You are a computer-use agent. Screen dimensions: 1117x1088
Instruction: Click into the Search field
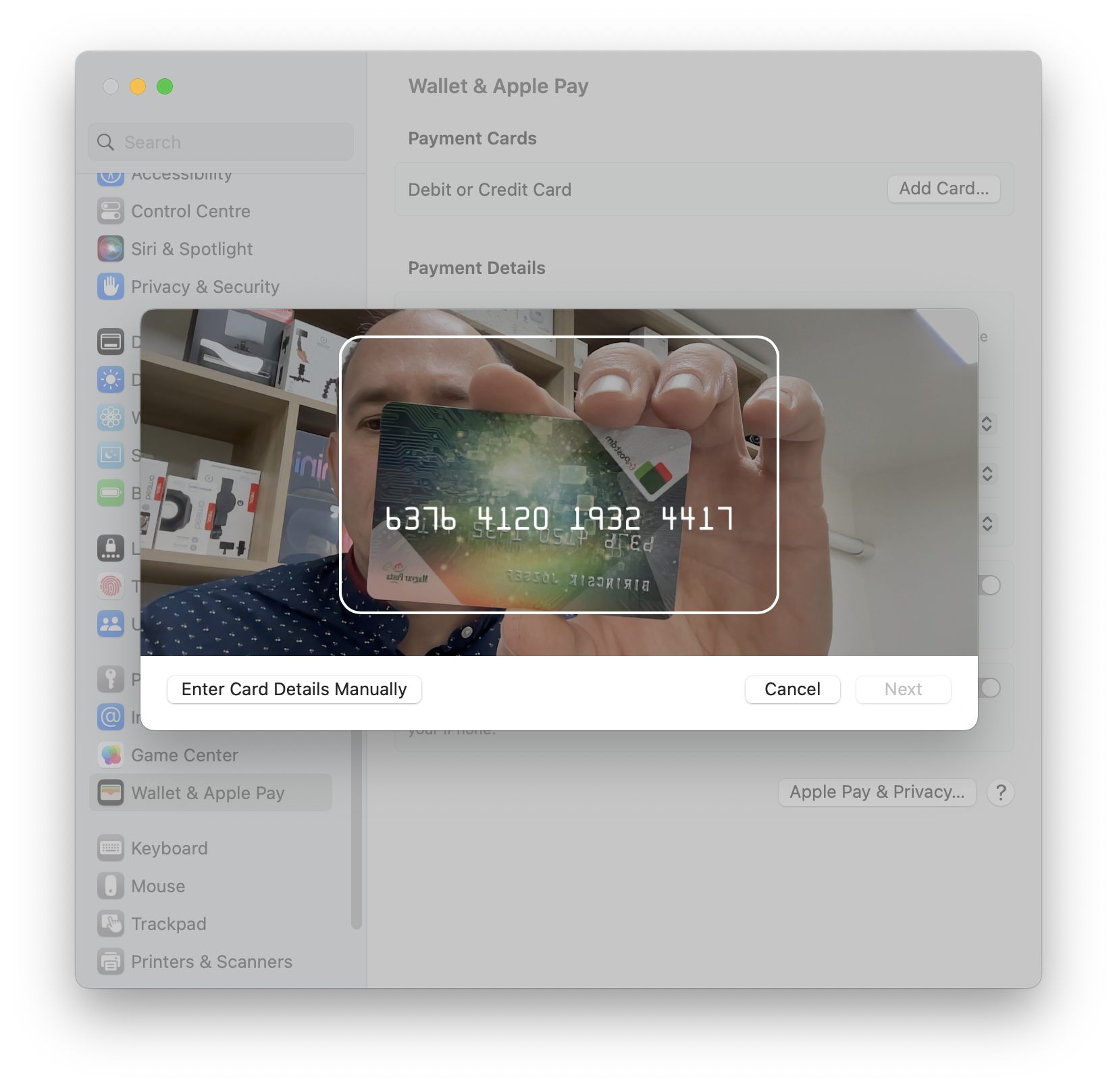[221, 142]
